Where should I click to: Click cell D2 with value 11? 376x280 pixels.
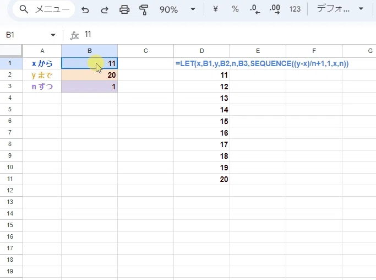[201, 75]
